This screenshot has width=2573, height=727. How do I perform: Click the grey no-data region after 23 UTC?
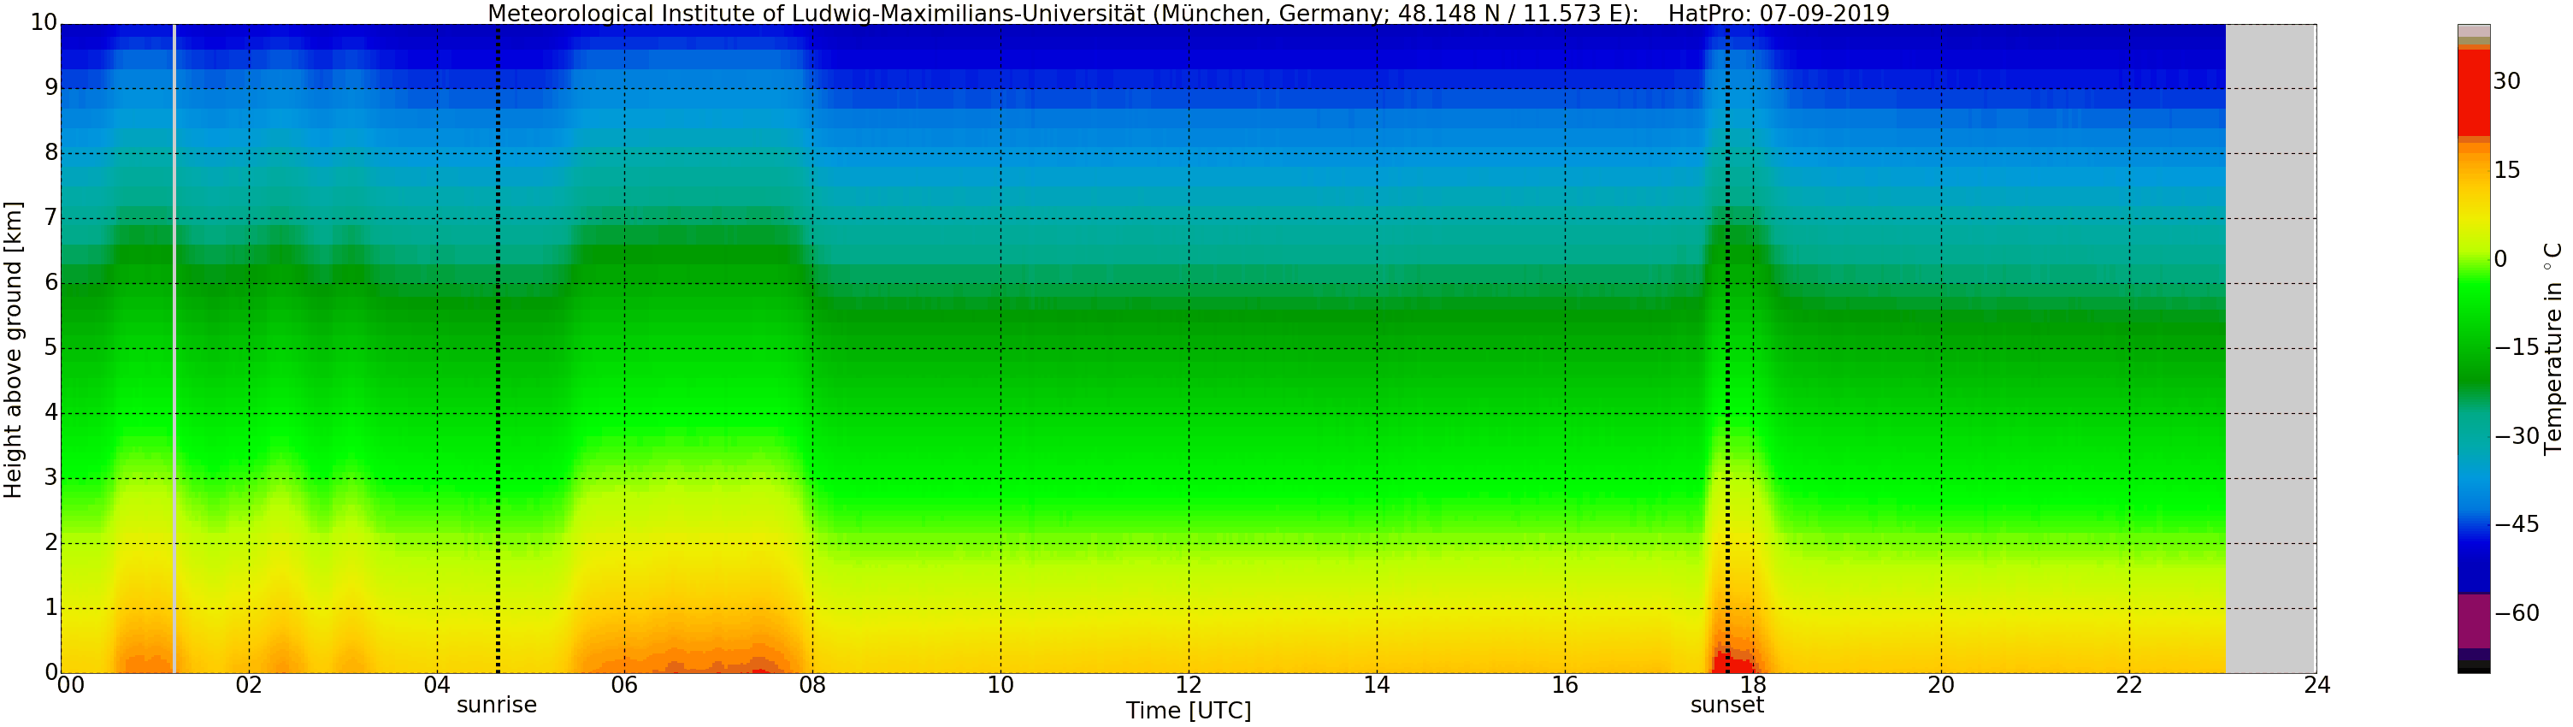[2269, 350]
